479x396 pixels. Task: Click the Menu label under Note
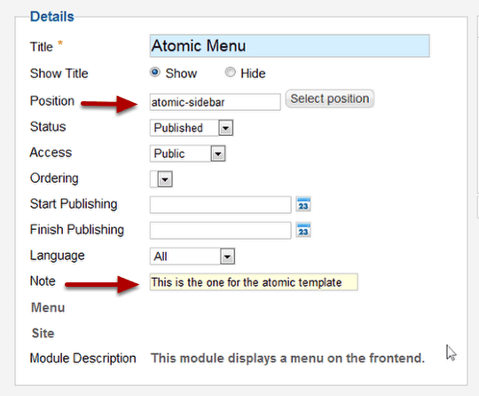pos(48,307)
